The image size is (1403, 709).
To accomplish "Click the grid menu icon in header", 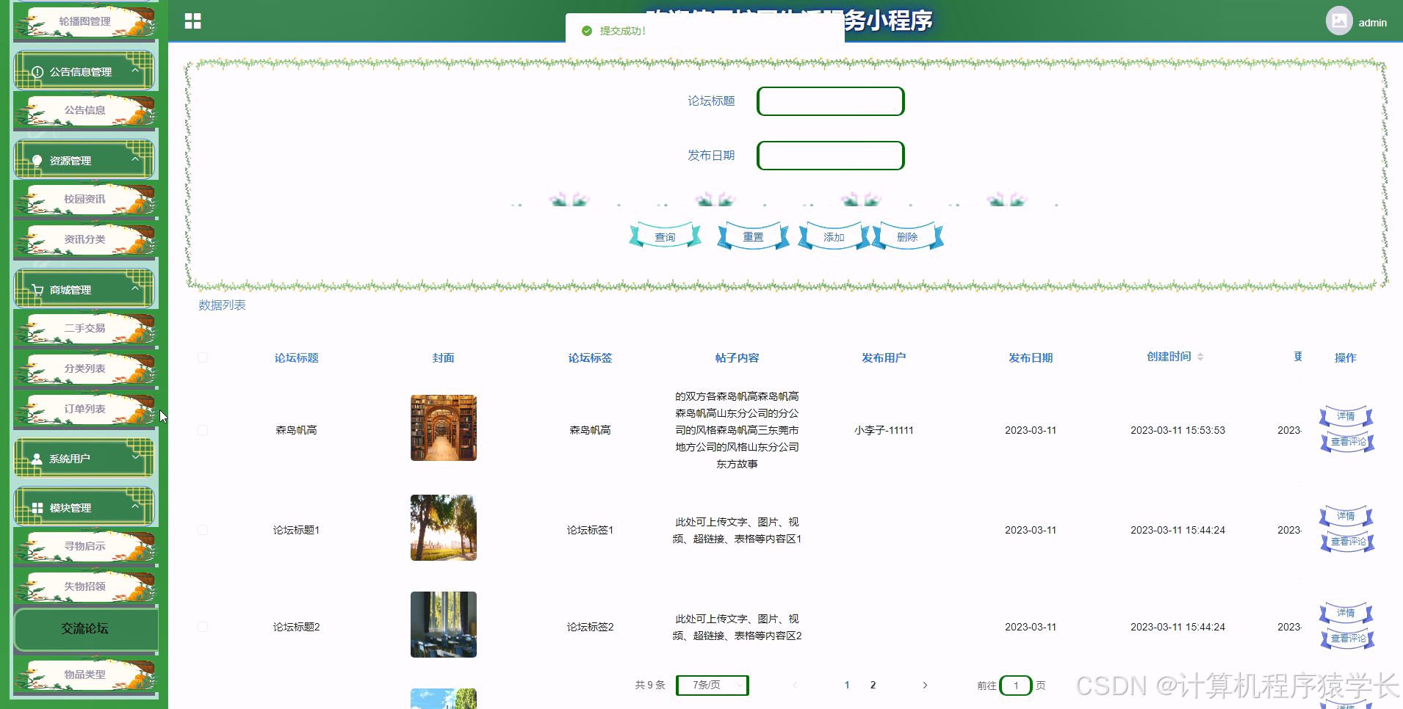I will click(x=193, y=21).
